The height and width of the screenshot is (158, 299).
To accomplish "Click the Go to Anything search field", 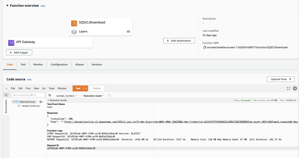I will (28, 95).
